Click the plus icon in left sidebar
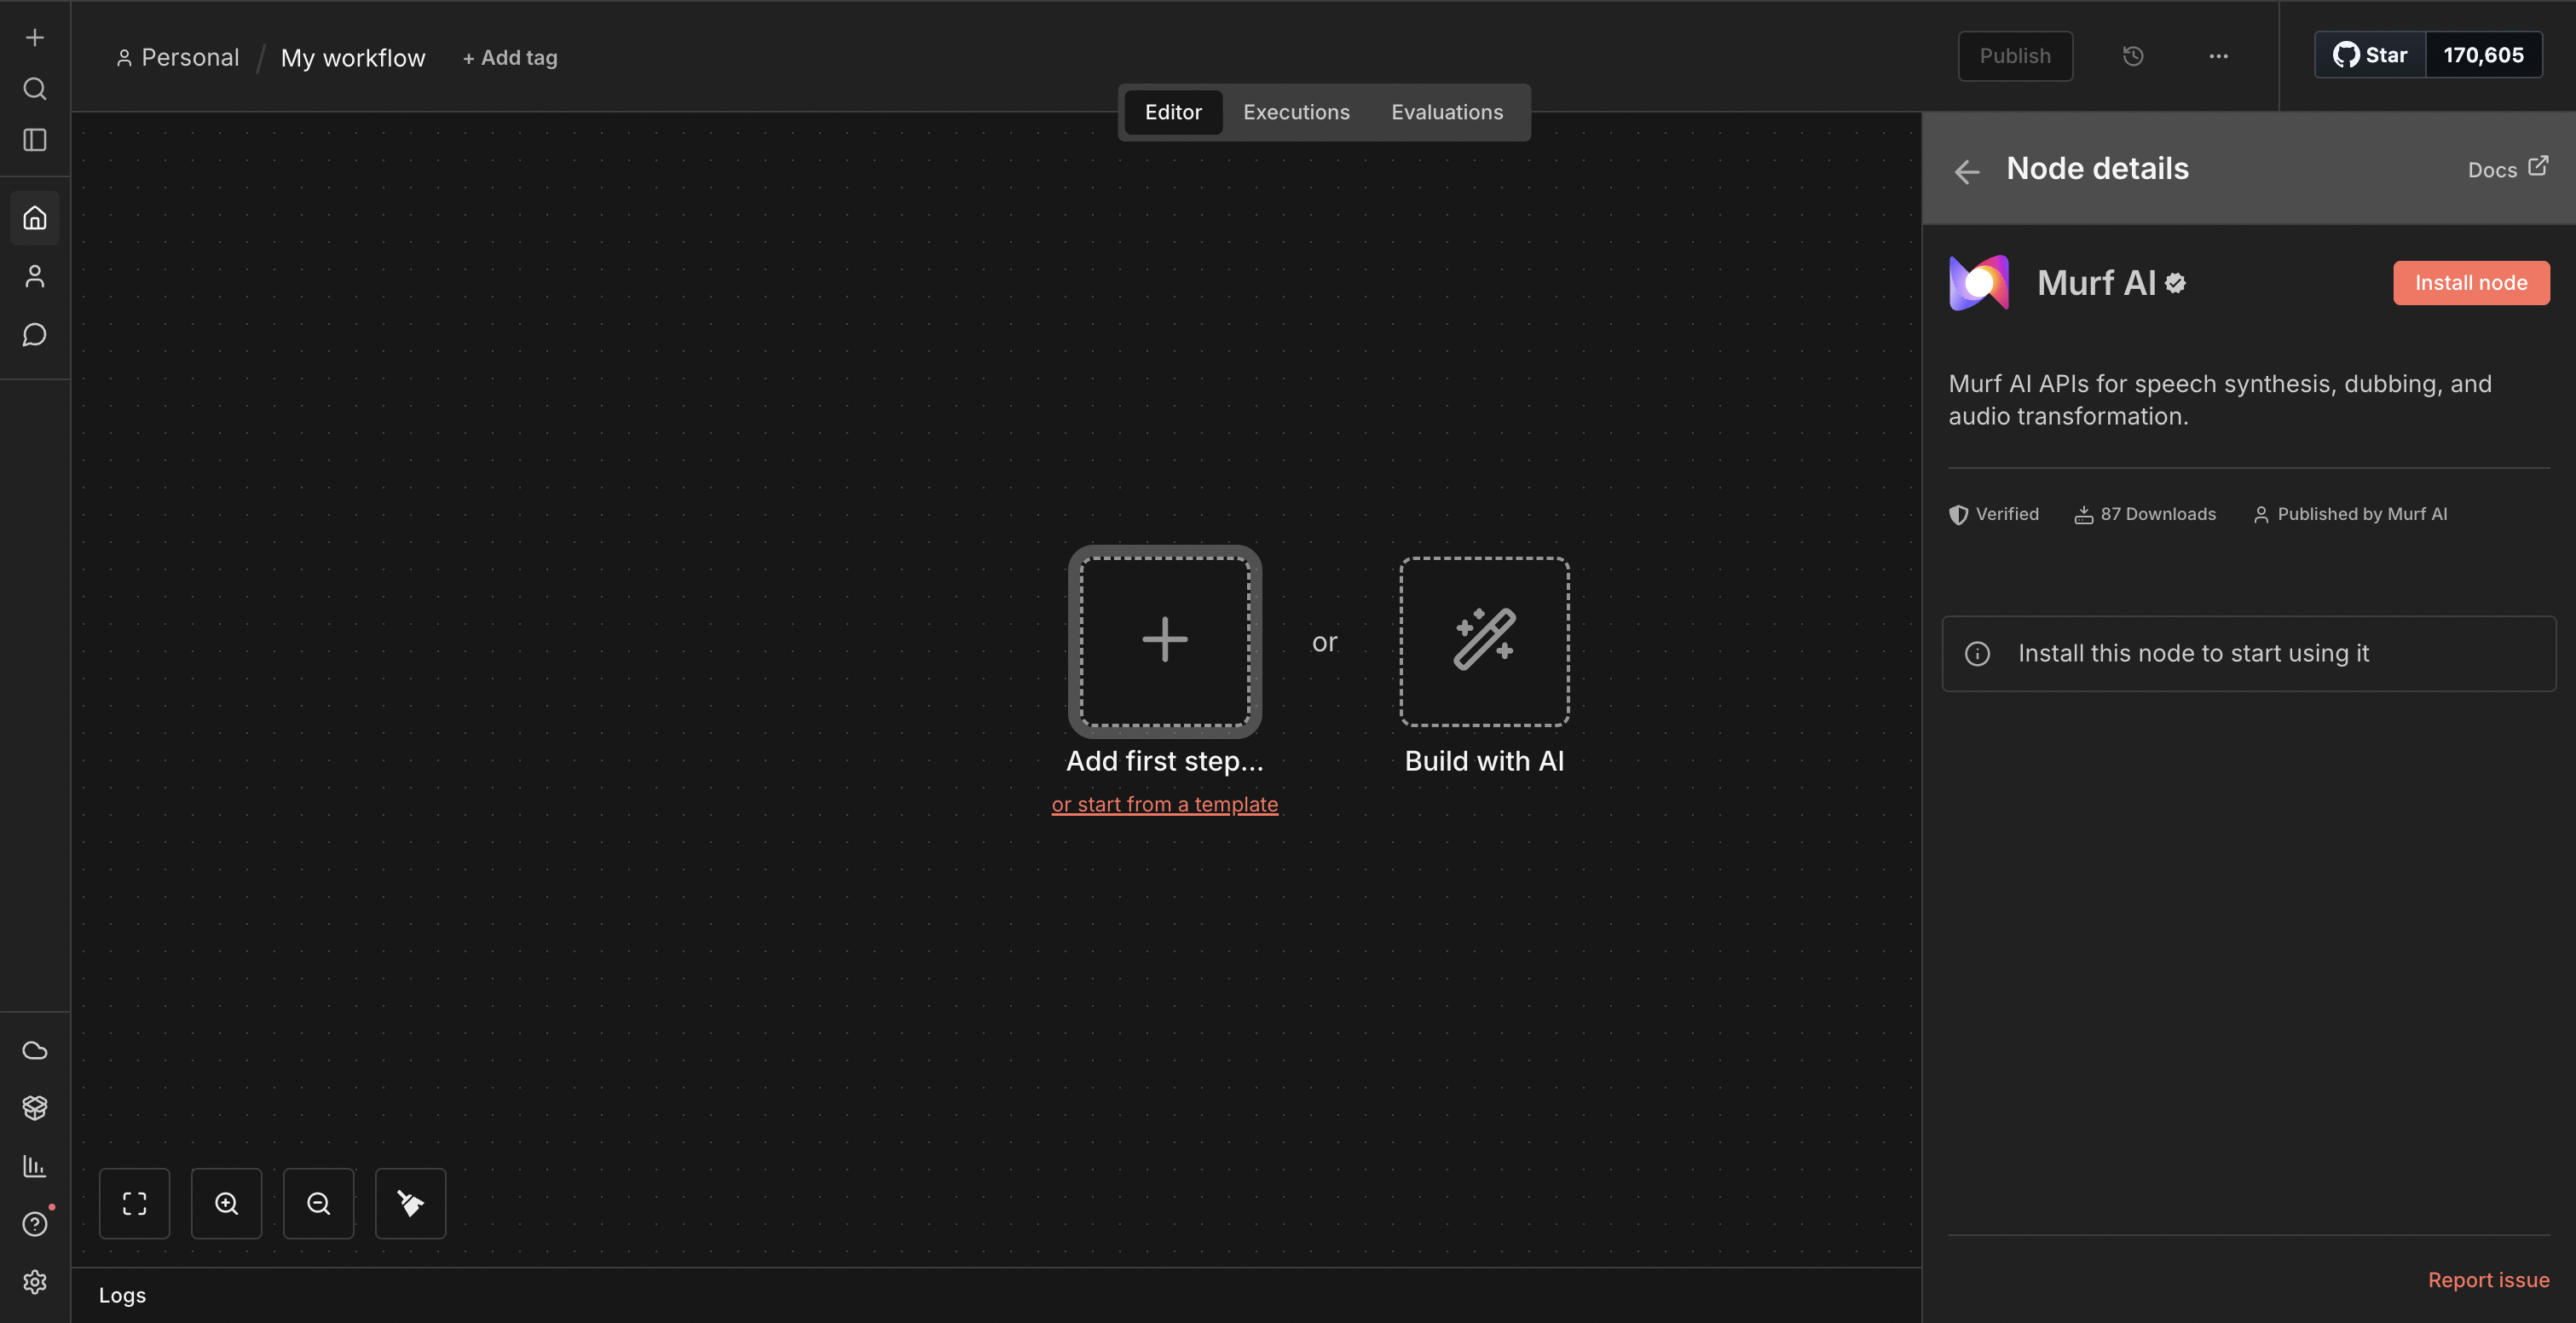2576x1323 pixels. pyautogui.click(x=35, y=38)
